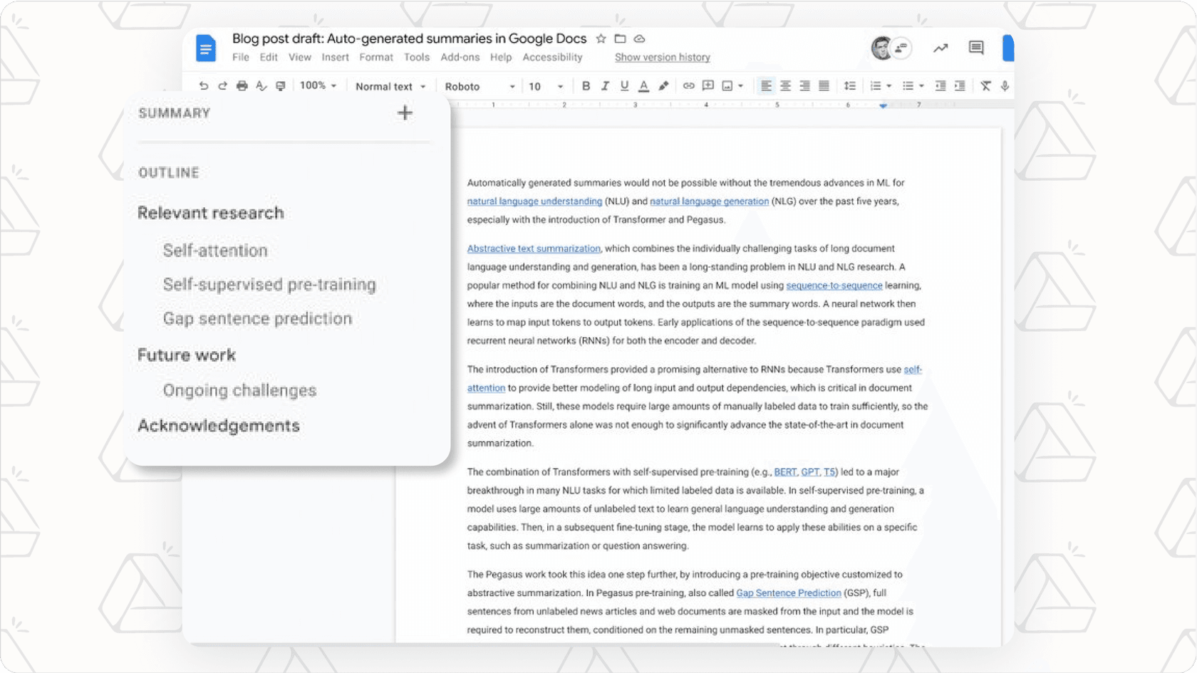Toggle bold formatting
1197x673 pixels.
tap(586, 85)
